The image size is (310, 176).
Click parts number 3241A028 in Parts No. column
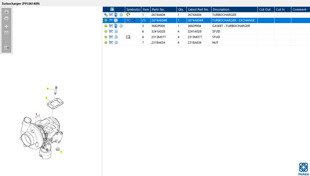pyautogui.click(x=158, y=31)
